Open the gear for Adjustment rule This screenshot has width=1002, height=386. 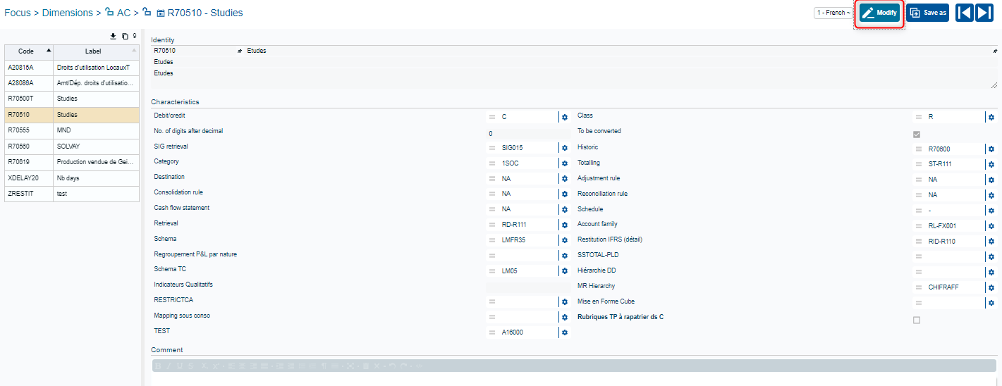point(991,180)
